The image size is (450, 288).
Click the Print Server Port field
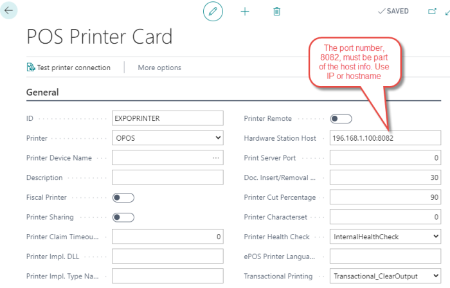(385, 157)
